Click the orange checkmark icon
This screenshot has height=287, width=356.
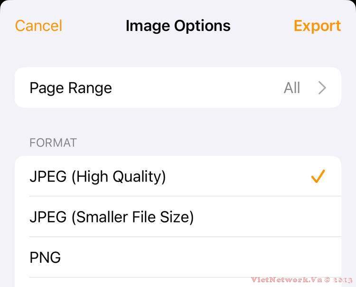(x=318, y=177)
